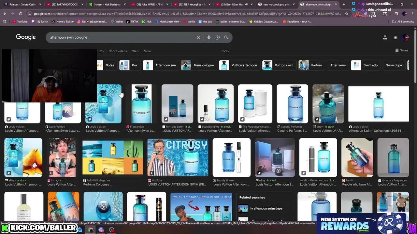Open the Google account avatar
This screenshot has height=234, width=417.
coord(405,37)
